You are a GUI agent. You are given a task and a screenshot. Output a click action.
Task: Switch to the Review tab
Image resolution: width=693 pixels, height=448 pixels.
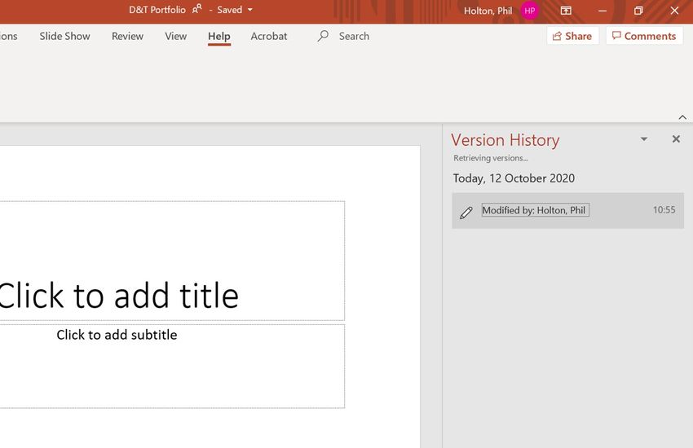point(127,36)
